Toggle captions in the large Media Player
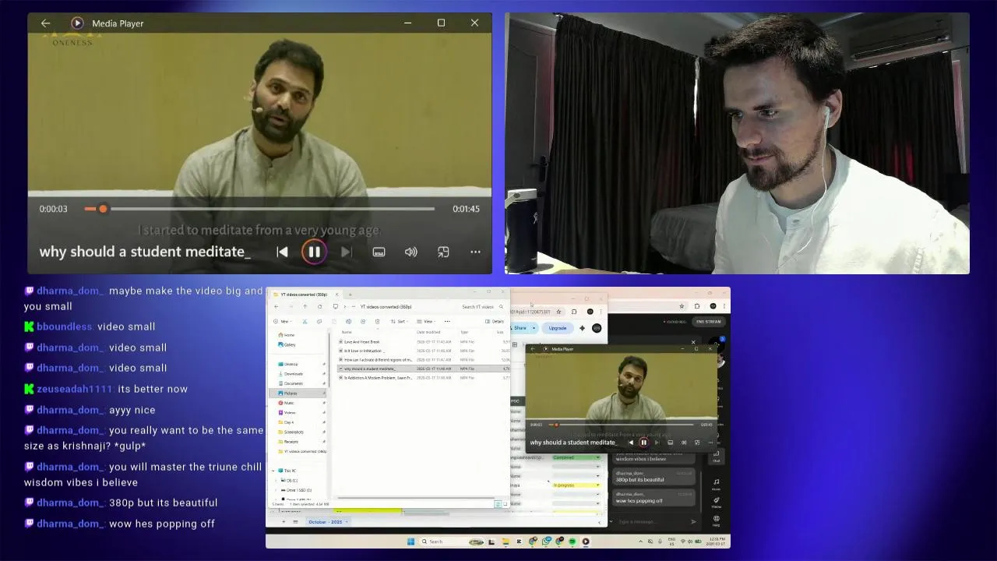 coord(379,252)
